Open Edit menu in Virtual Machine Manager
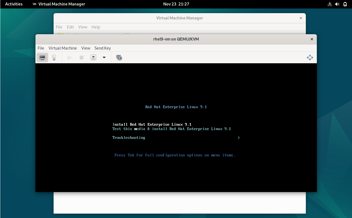Image resolution: width=352 pixels, height=218 pixels. (70, 27)
